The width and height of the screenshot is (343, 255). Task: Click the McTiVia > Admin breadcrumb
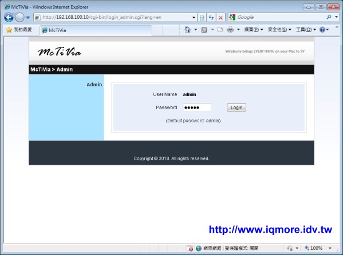52,70
